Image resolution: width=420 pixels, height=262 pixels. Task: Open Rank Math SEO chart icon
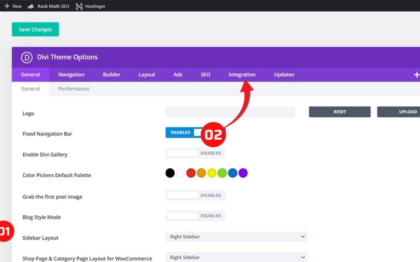click(x=31, y=6)
